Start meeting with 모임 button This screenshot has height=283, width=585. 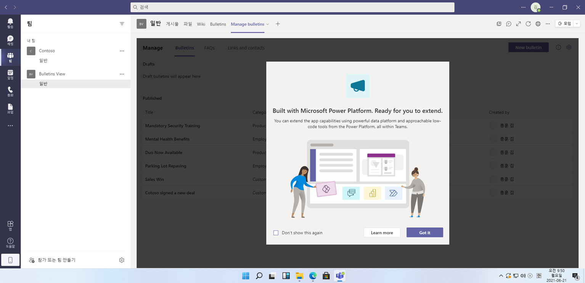[x=564, y=24]
